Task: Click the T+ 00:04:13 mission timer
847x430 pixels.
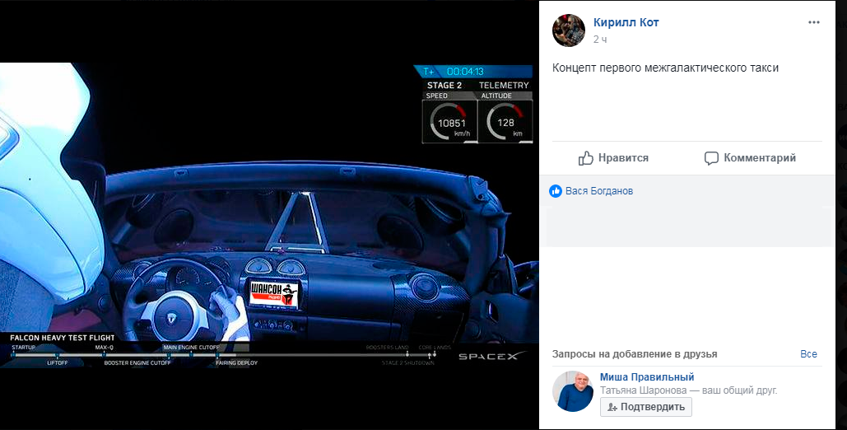Action: (x=464, y=72)
